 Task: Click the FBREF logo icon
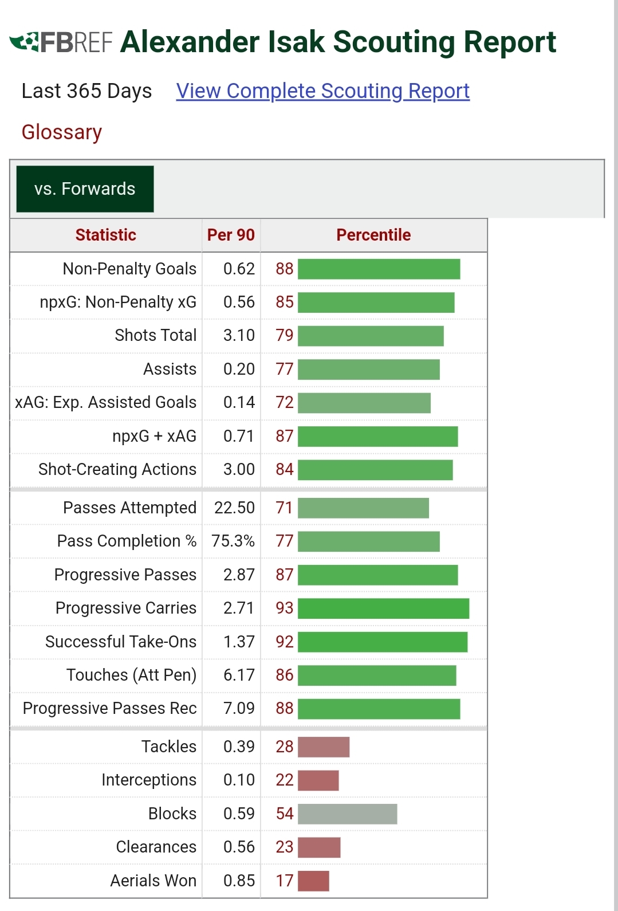click(61, 42)
